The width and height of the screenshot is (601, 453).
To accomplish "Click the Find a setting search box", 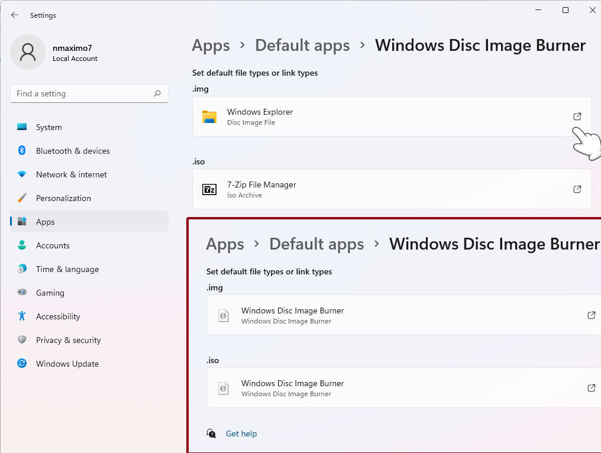I will coord(89,93).
